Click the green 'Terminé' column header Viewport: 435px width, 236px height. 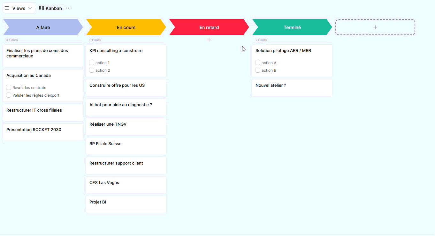pos(292,27)
